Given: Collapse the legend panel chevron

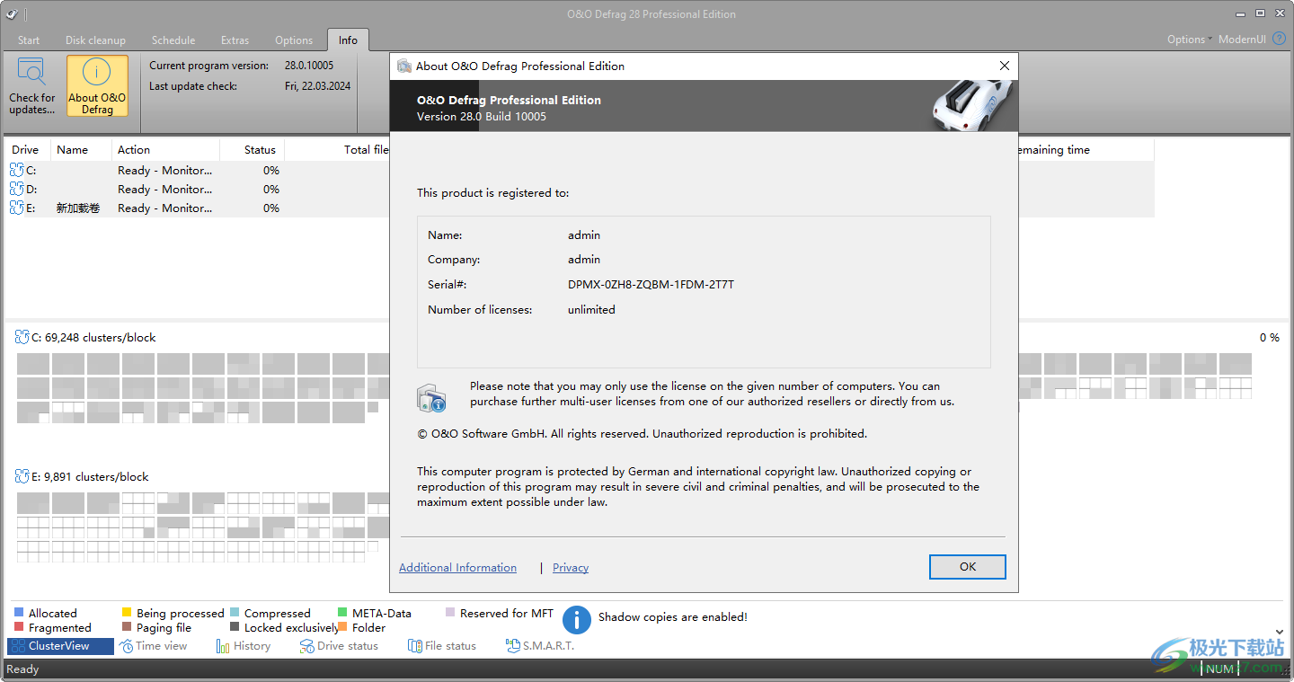Looking at the screenshot, I should [x=1281, y=632].
